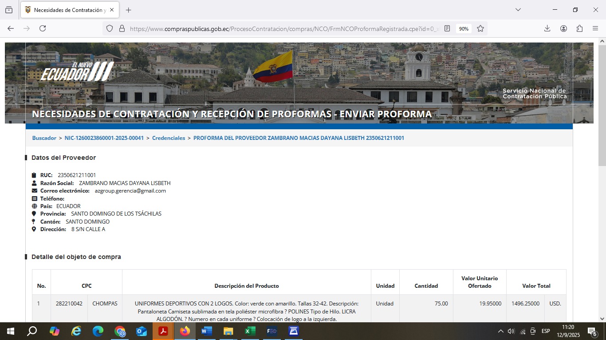Show hidden system tray icons chevron
Viewport: 606px width, 340px height.
click(x=500, y=331)
